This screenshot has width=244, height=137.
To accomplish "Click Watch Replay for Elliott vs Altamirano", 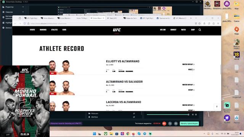I will pyautogui.click(x=188, y=64).
